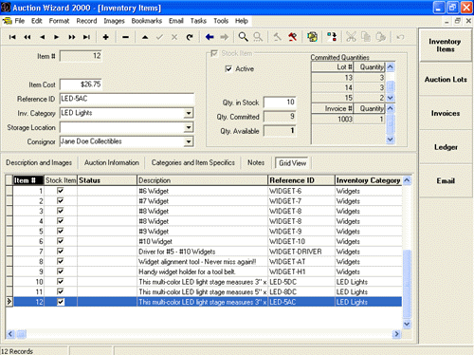The image size is (474, 355).
Task: Copy with the two-pages icon
Action: (366, 37)
